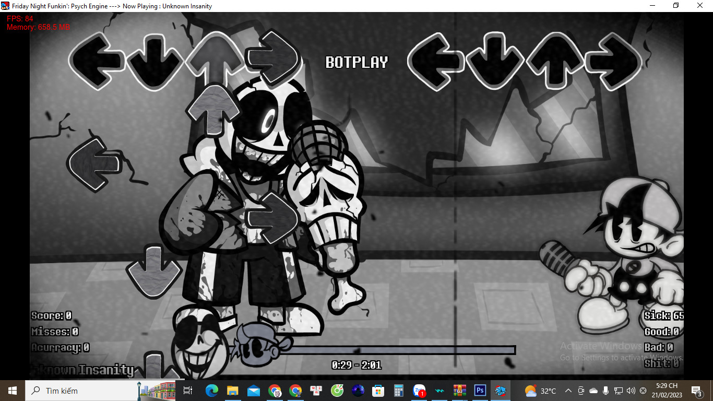
Task: Click the speaker volume icon in tray
Action: (x=631, y=391)
